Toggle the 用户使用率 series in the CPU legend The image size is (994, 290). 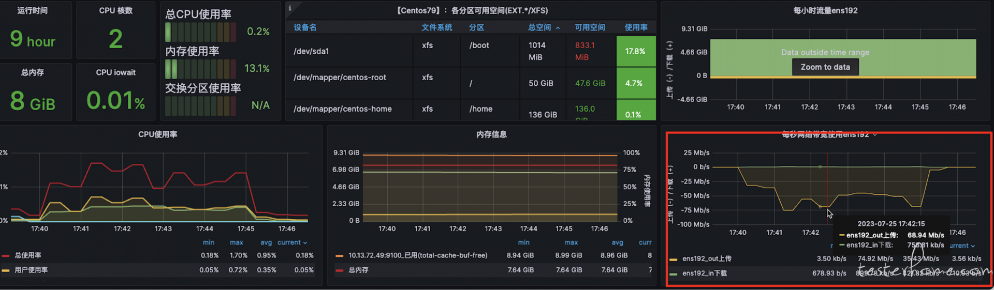point(31,270)
